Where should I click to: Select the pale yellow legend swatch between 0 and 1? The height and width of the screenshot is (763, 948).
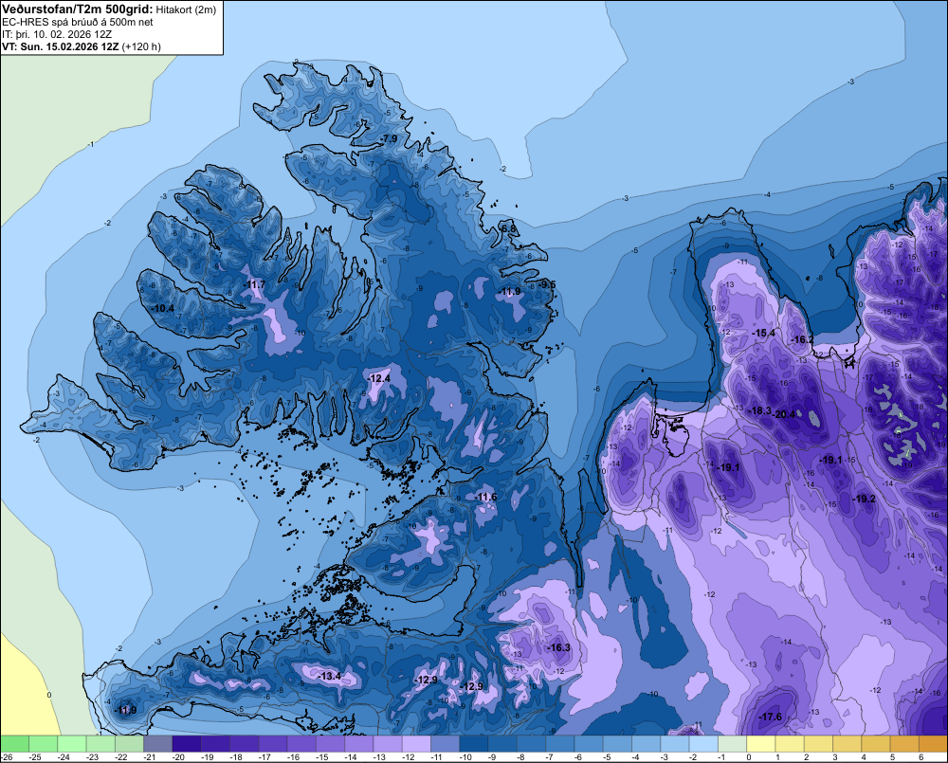pyautogui.click(x=761, y=744)
